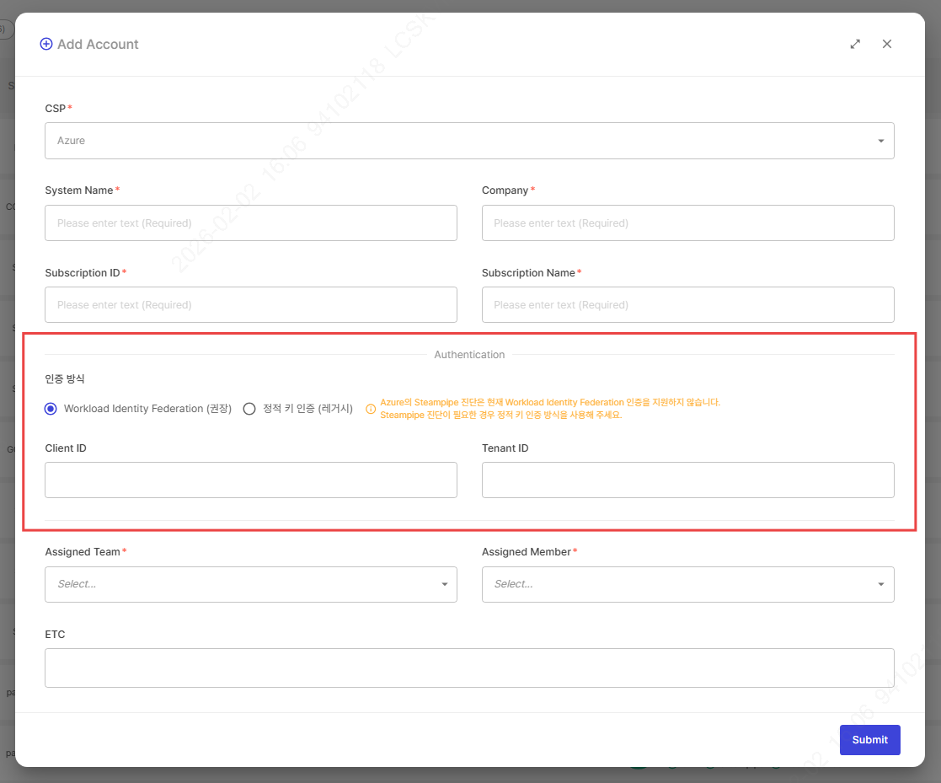Viewport: 941px width, 783px height.
Task: Focus the Company text field
Action: pyautogui.click(x=687, y=223)
